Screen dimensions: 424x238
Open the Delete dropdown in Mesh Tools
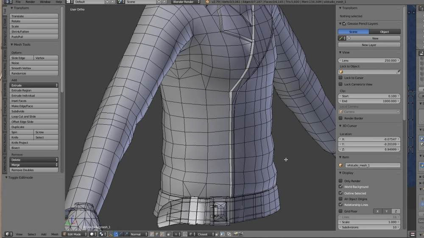34,160
